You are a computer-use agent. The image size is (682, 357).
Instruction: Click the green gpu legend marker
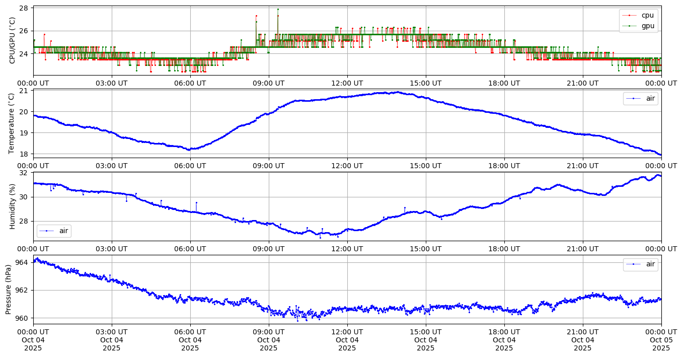(629, 25)
